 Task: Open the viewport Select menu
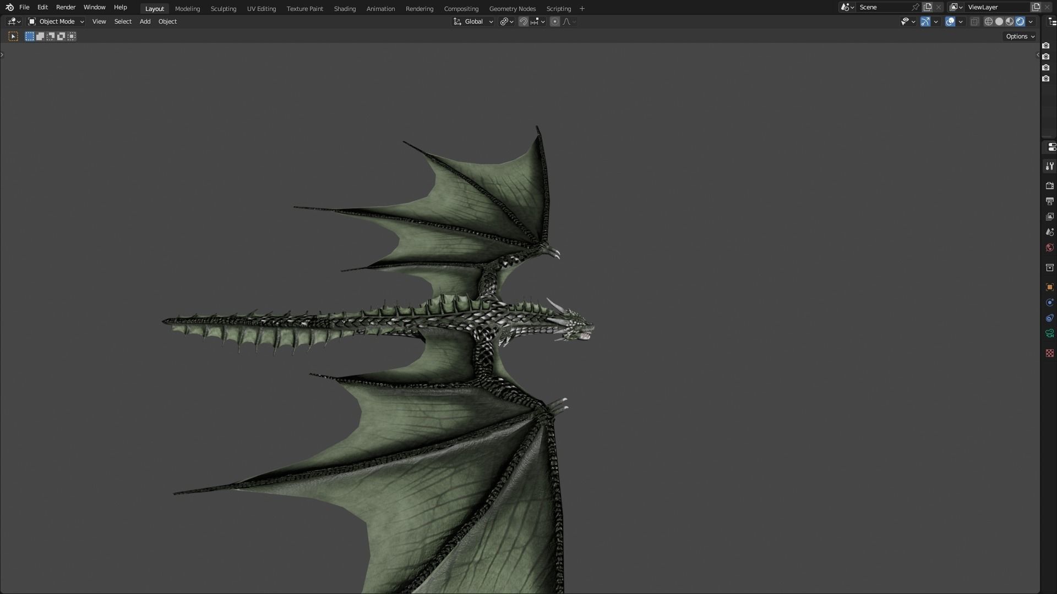tap(123, 21)
